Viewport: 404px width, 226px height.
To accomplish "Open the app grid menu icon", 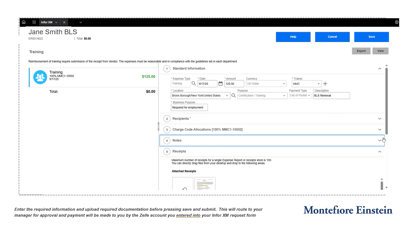I will [34, 22].
